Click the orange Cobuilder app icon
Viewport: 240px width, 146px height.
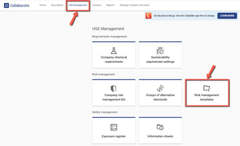tap(148, 16)
